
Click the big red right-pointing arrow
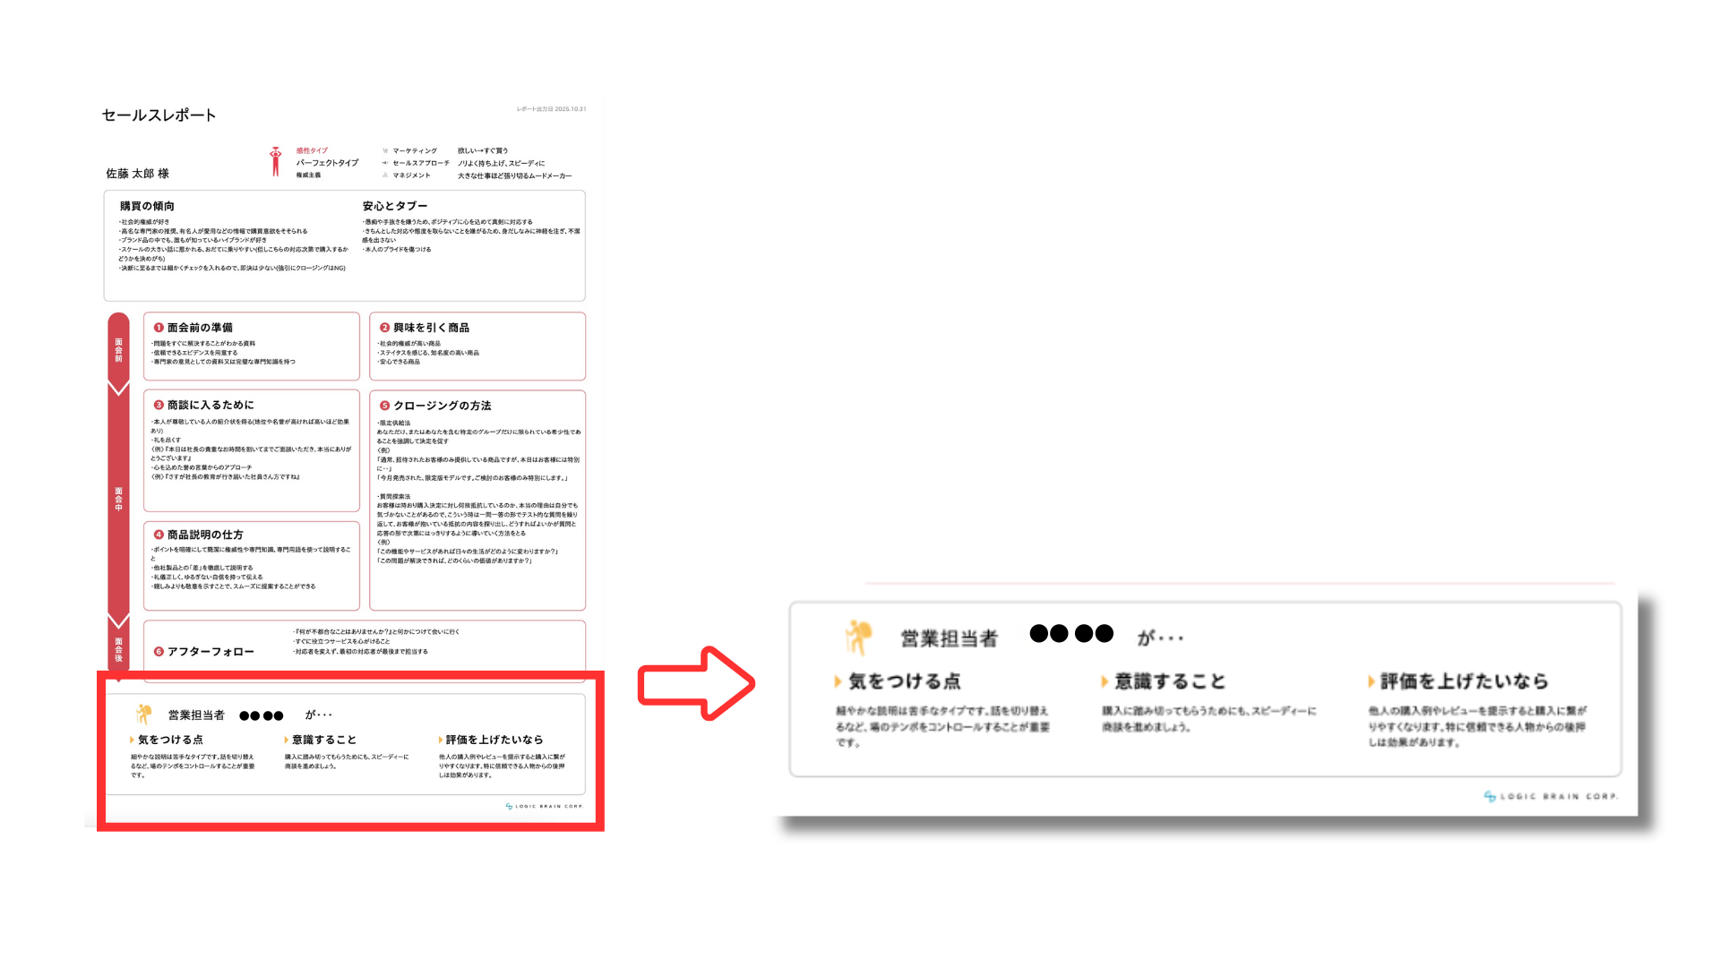(x=696, y=684)
